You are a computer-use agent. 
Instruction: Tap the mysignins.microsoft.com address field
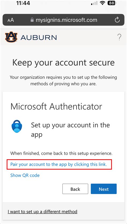63,20
